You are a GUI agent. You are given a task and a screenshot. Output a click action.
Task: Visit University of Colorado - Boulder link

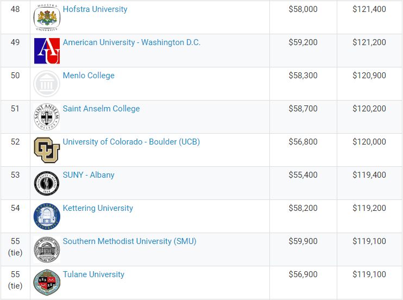click(131, 142)
